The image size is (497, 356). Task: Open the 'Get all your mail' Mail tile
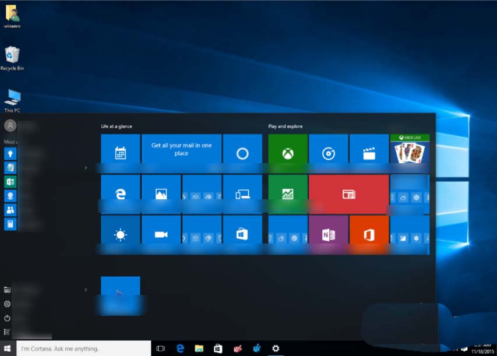pos(181,153)
